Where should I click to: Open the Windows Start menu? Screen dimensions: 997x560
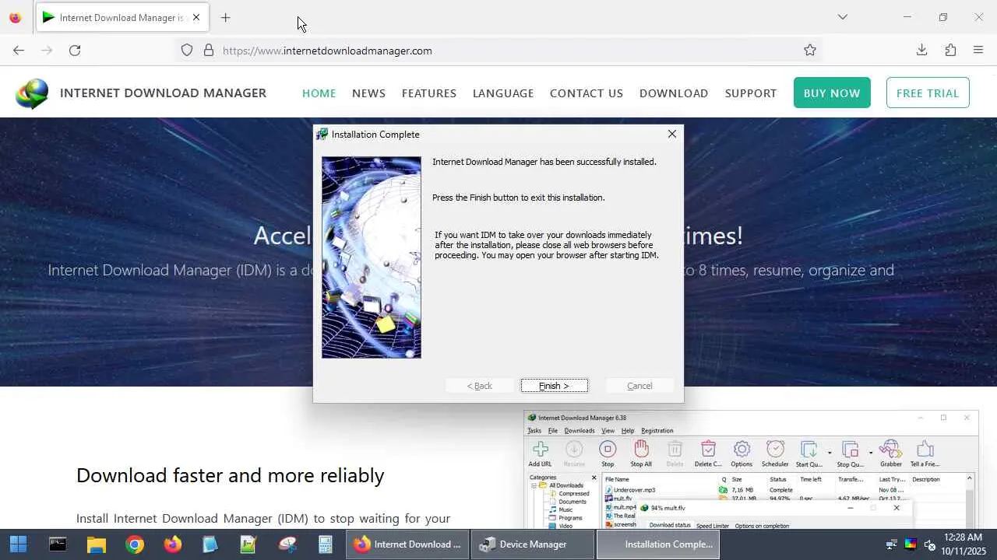click(x=19, y=544)
